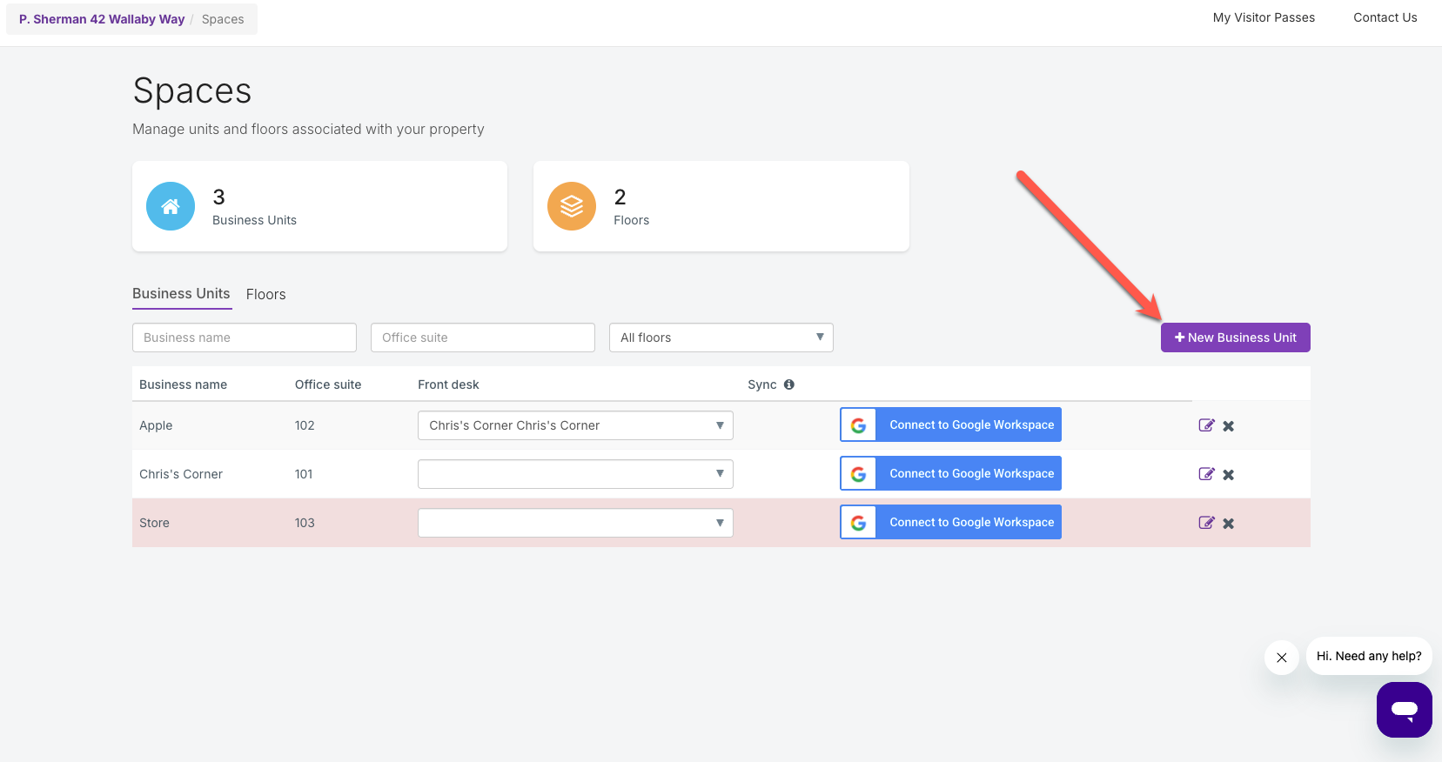Delete the Apple business unit with the X icon
1442x762 pixels.
[1228, 426]
